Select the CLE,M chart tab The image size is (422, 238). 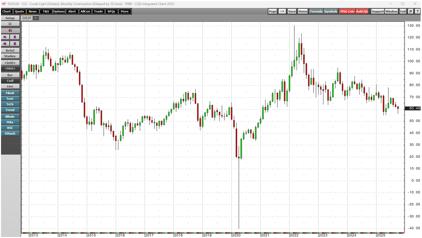tap(26, 18)
